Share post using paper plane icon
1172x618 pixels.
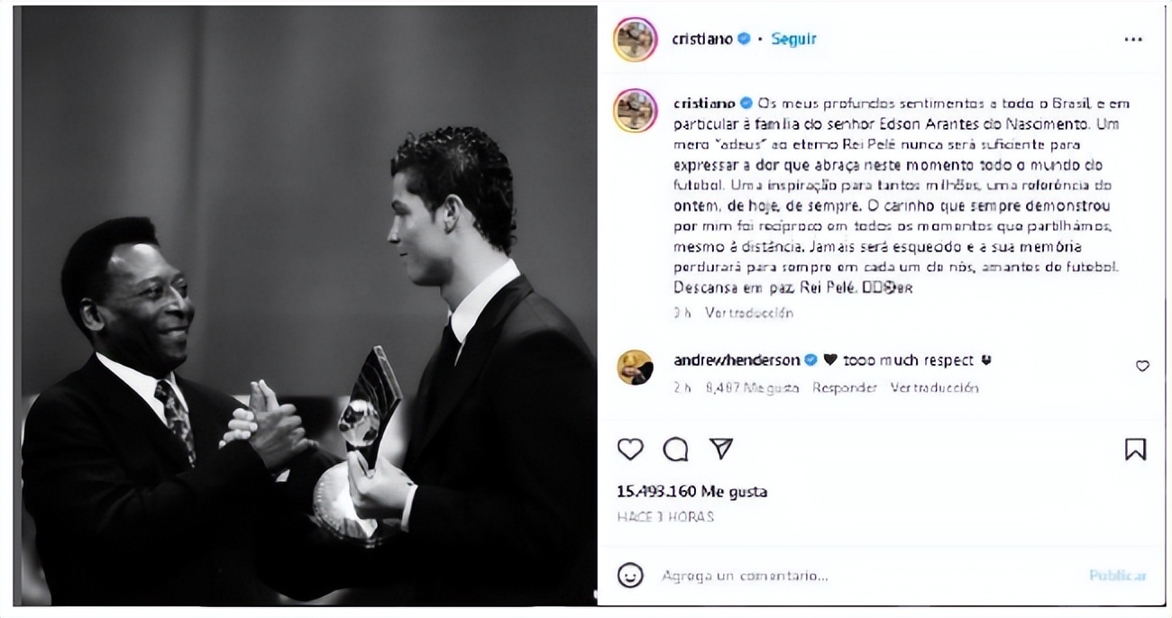pos(720,449)
